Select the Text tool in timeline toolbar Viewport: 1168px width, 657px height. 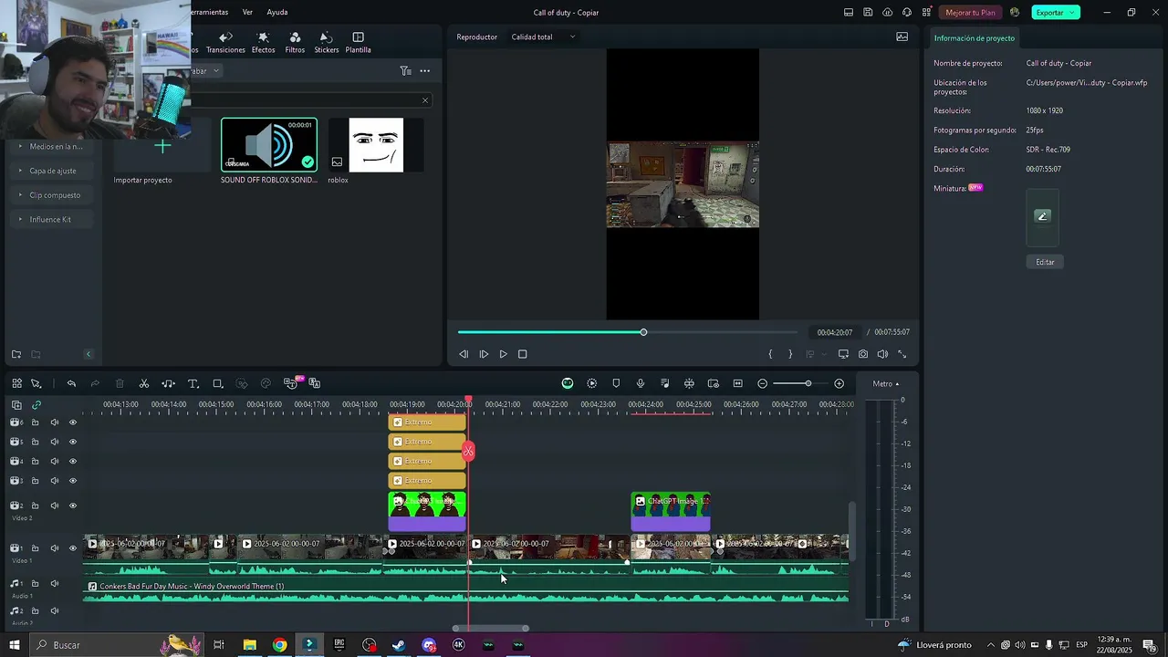coord(193,383)
